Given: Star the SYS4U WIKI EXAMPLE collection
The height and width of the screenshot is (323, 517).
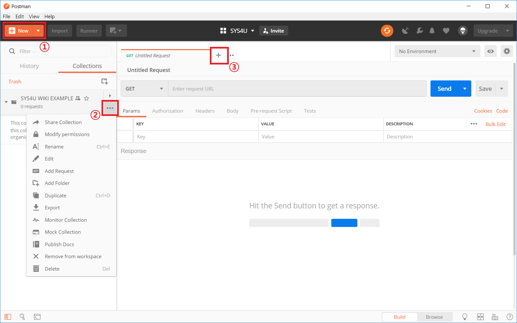Looking at the screenshot, I should (86, 98).
